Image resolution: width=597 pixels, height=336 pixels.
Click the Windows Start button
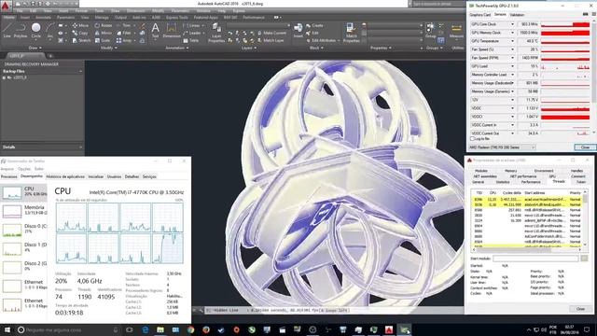click(7, 329)
